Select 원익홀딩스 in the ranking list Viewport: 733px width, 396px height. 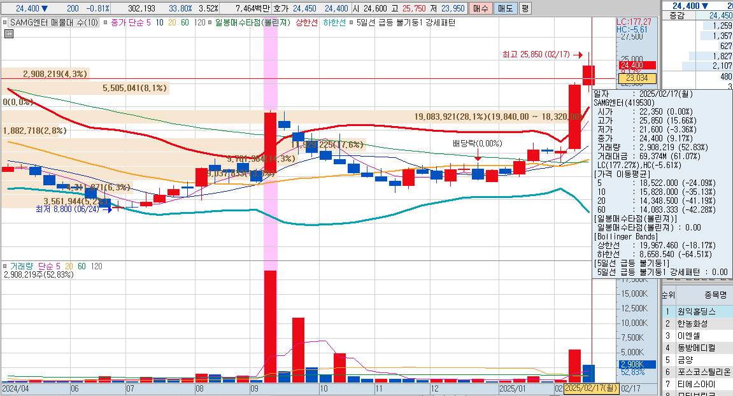pyautogui.click(x=697, y=311)
